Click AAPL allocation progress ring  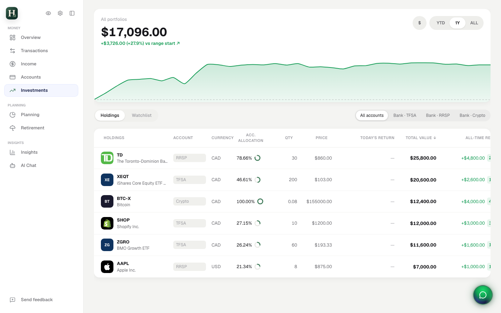click(257, 267)
